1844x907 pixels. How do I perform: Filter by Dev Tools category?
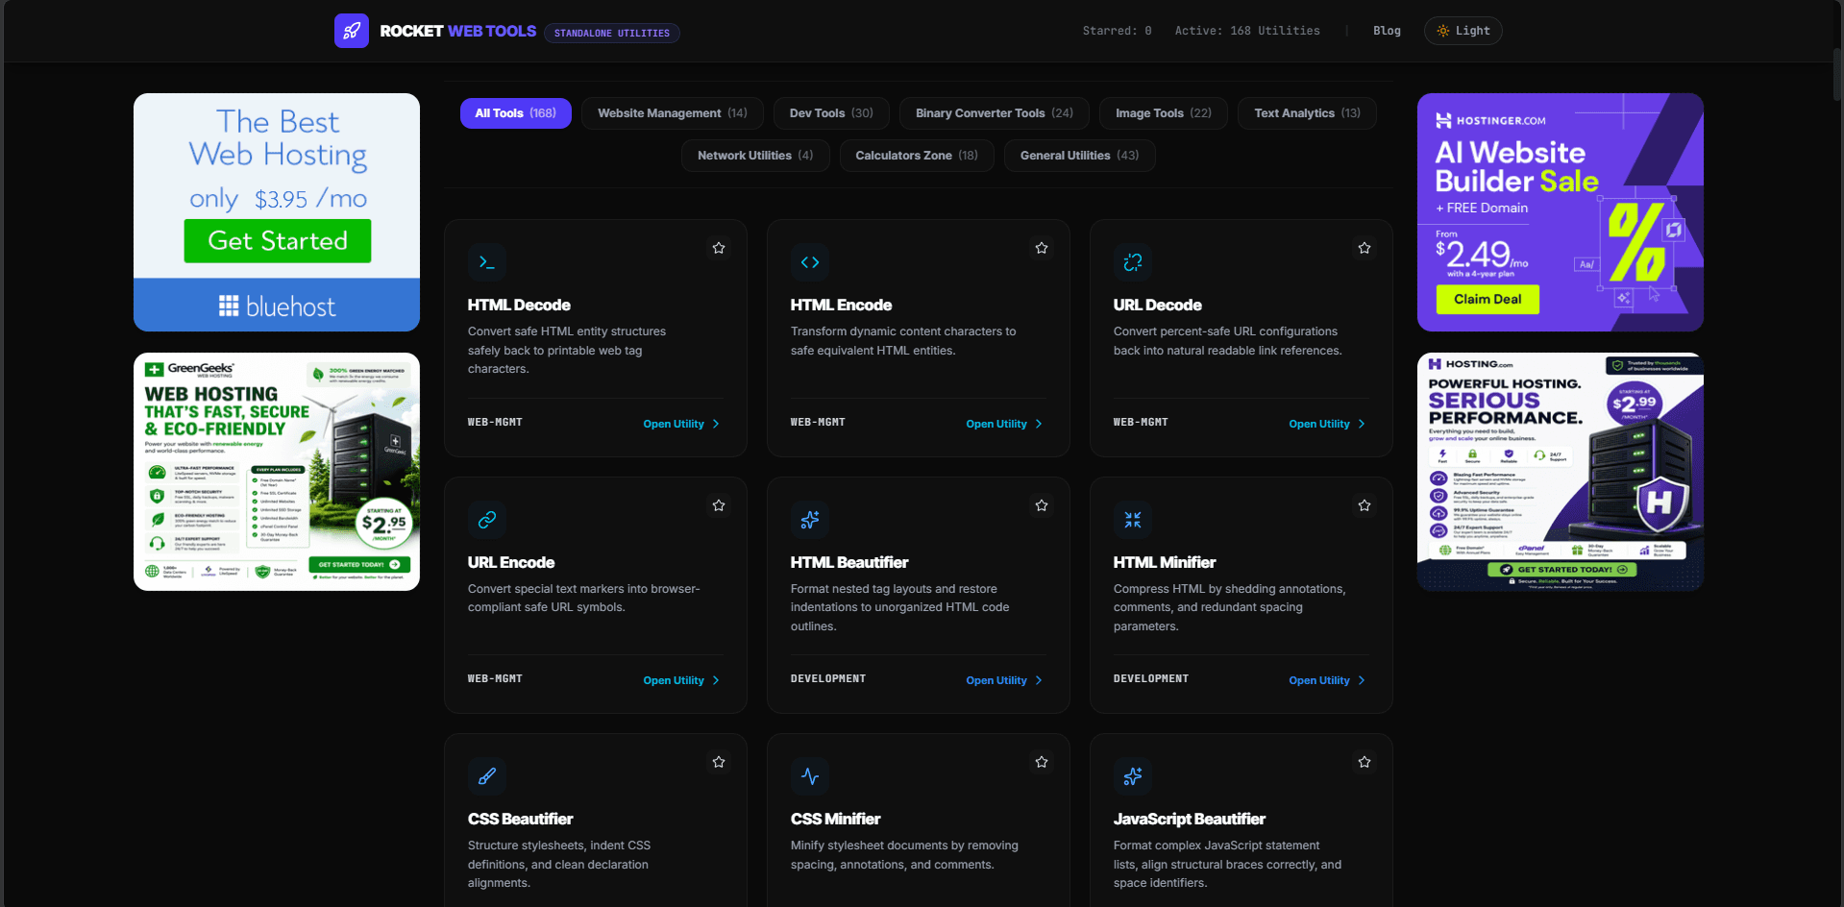tap(831, 113)
